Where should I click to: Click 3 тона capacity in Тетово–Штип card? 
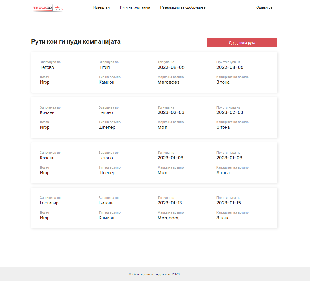[223, 82]
